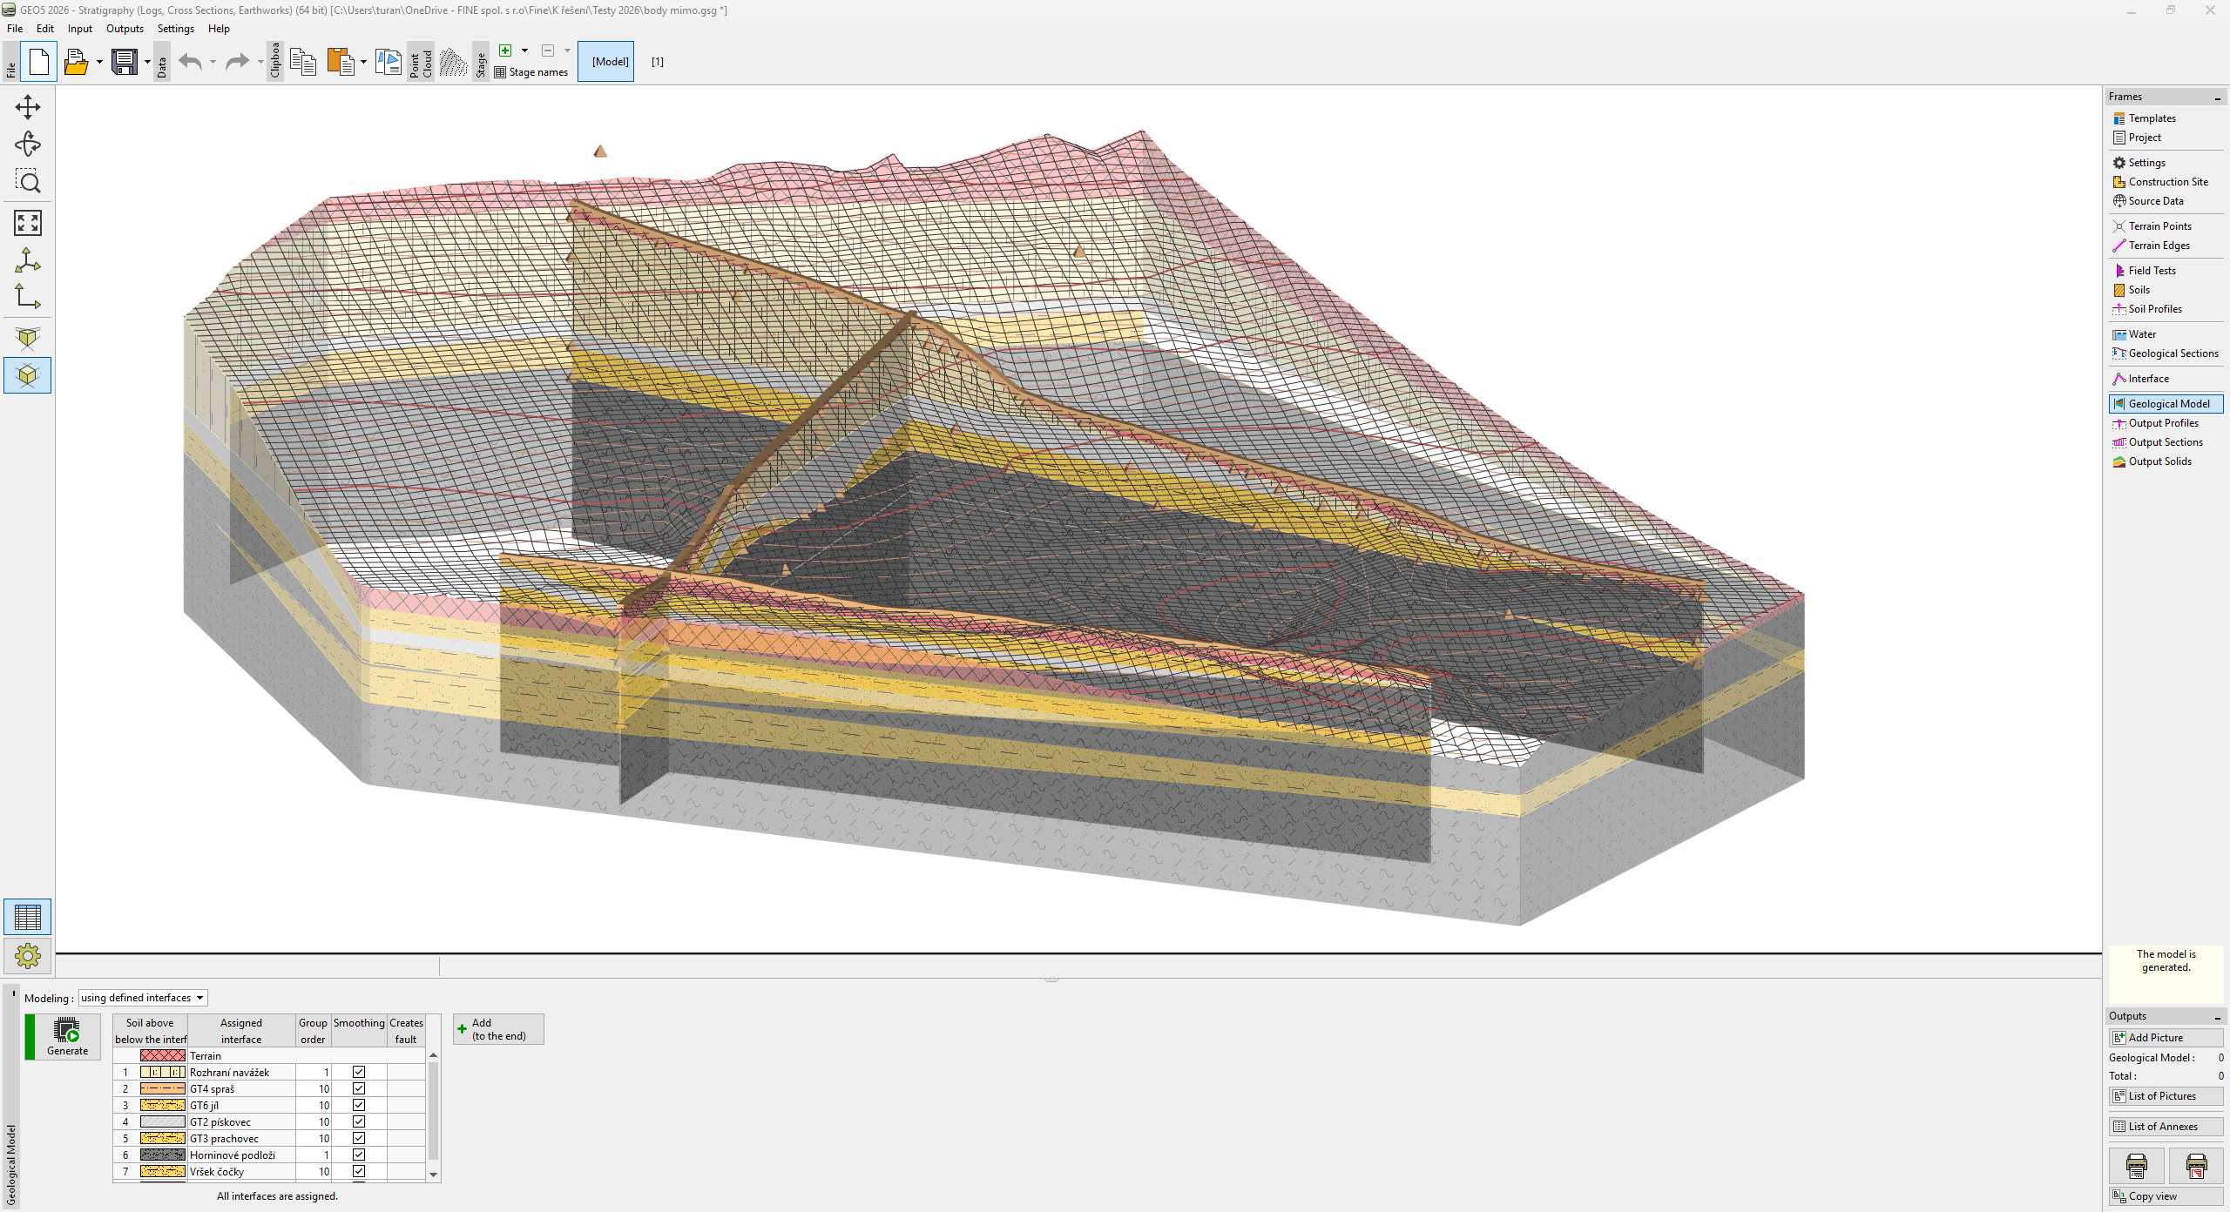This screenshot has height=1212, width=2230.
Task: Uncheck smoothing checkbox for GT6 jíl
Action: pyautogui.click(x=359, y=1105)
